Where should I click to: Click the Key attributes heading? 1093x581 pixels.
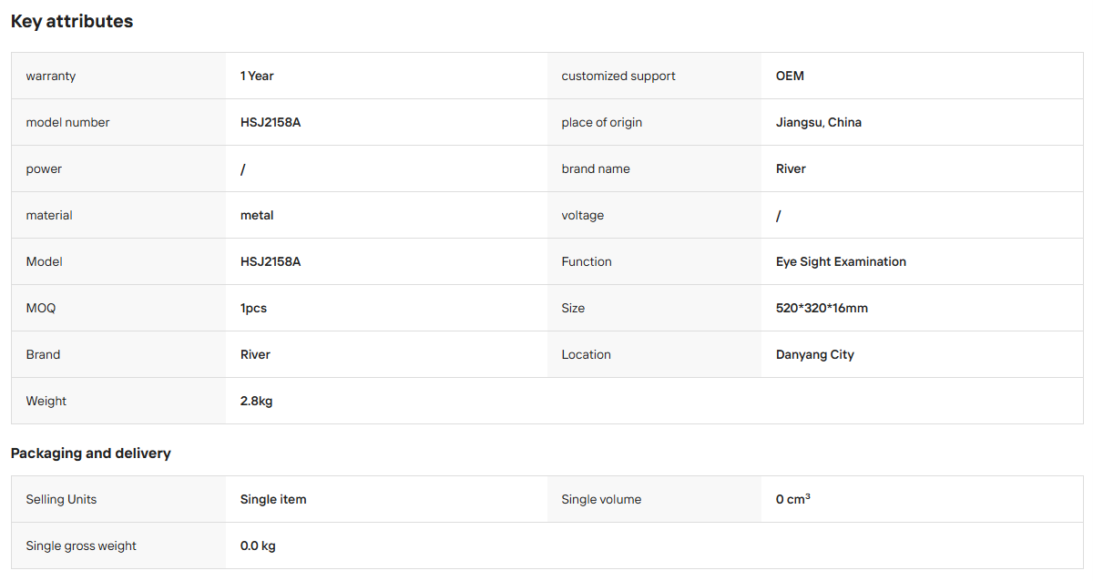72,21
